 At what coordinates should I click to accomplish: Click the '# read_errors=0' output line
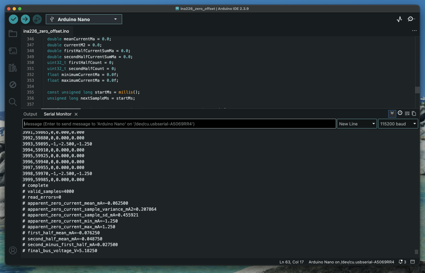(42, 197)
